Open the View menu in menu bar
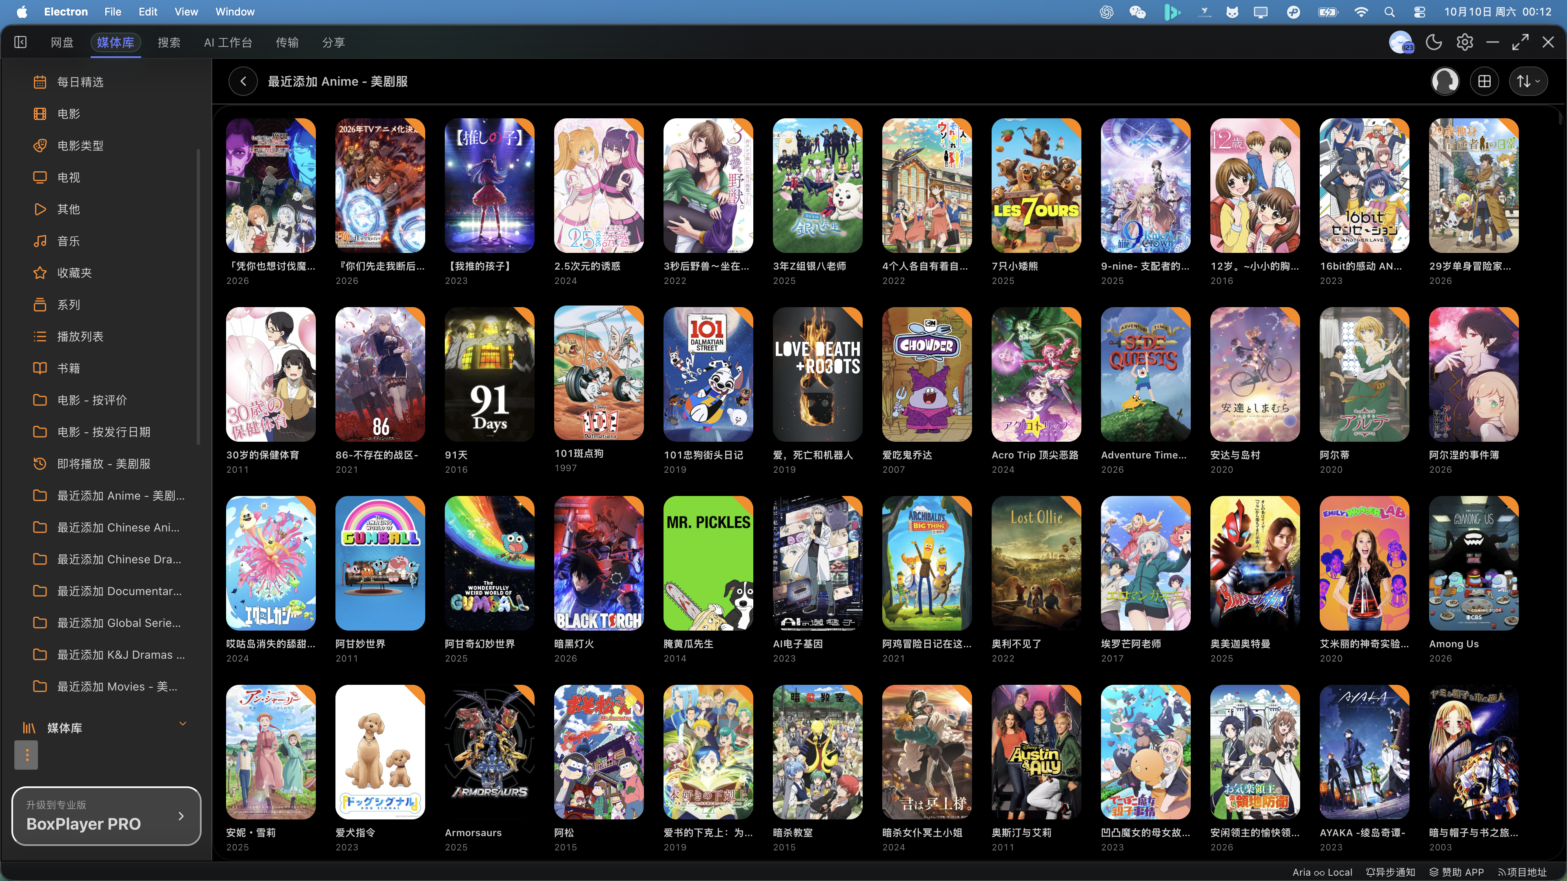 [186, 11]
